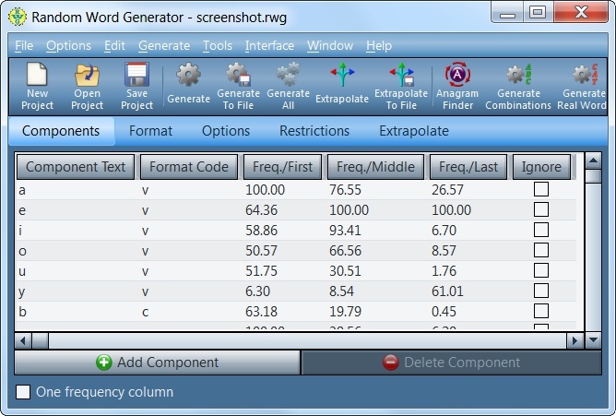Click Freq./Middle value 76.55
This screenshot has height=416, width=616.
pyautogui.click(x=345, y=190)
